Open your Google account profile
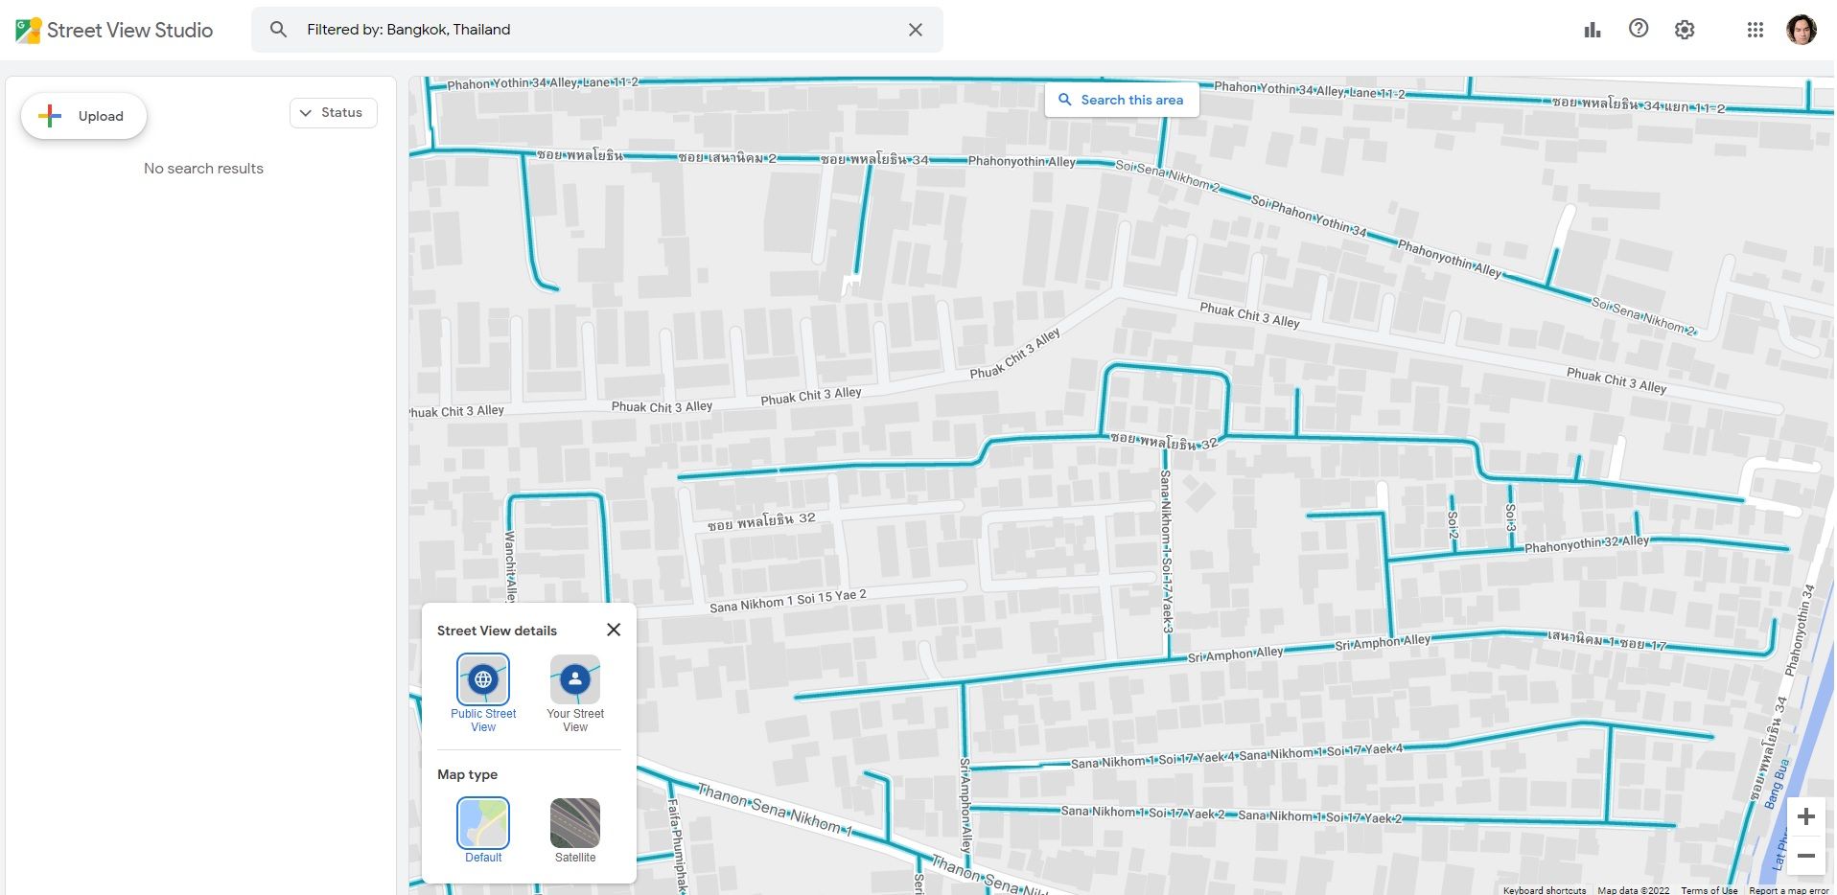The height and width of the screenshot is (895, 1837). pos(1804,30)
